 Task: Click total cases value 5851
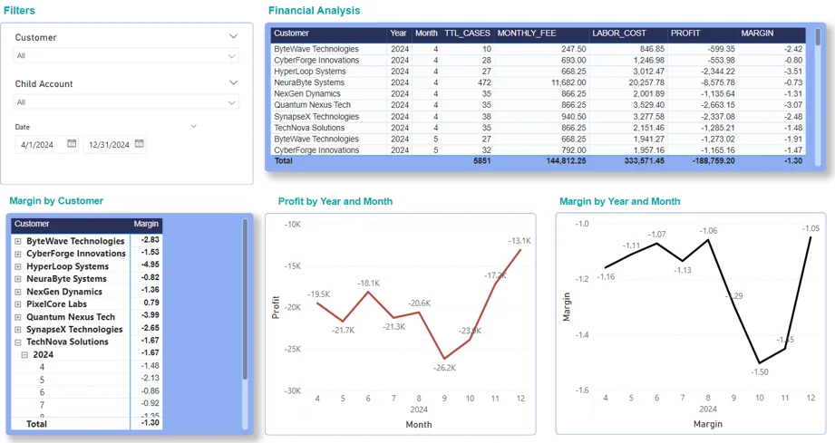482,160
